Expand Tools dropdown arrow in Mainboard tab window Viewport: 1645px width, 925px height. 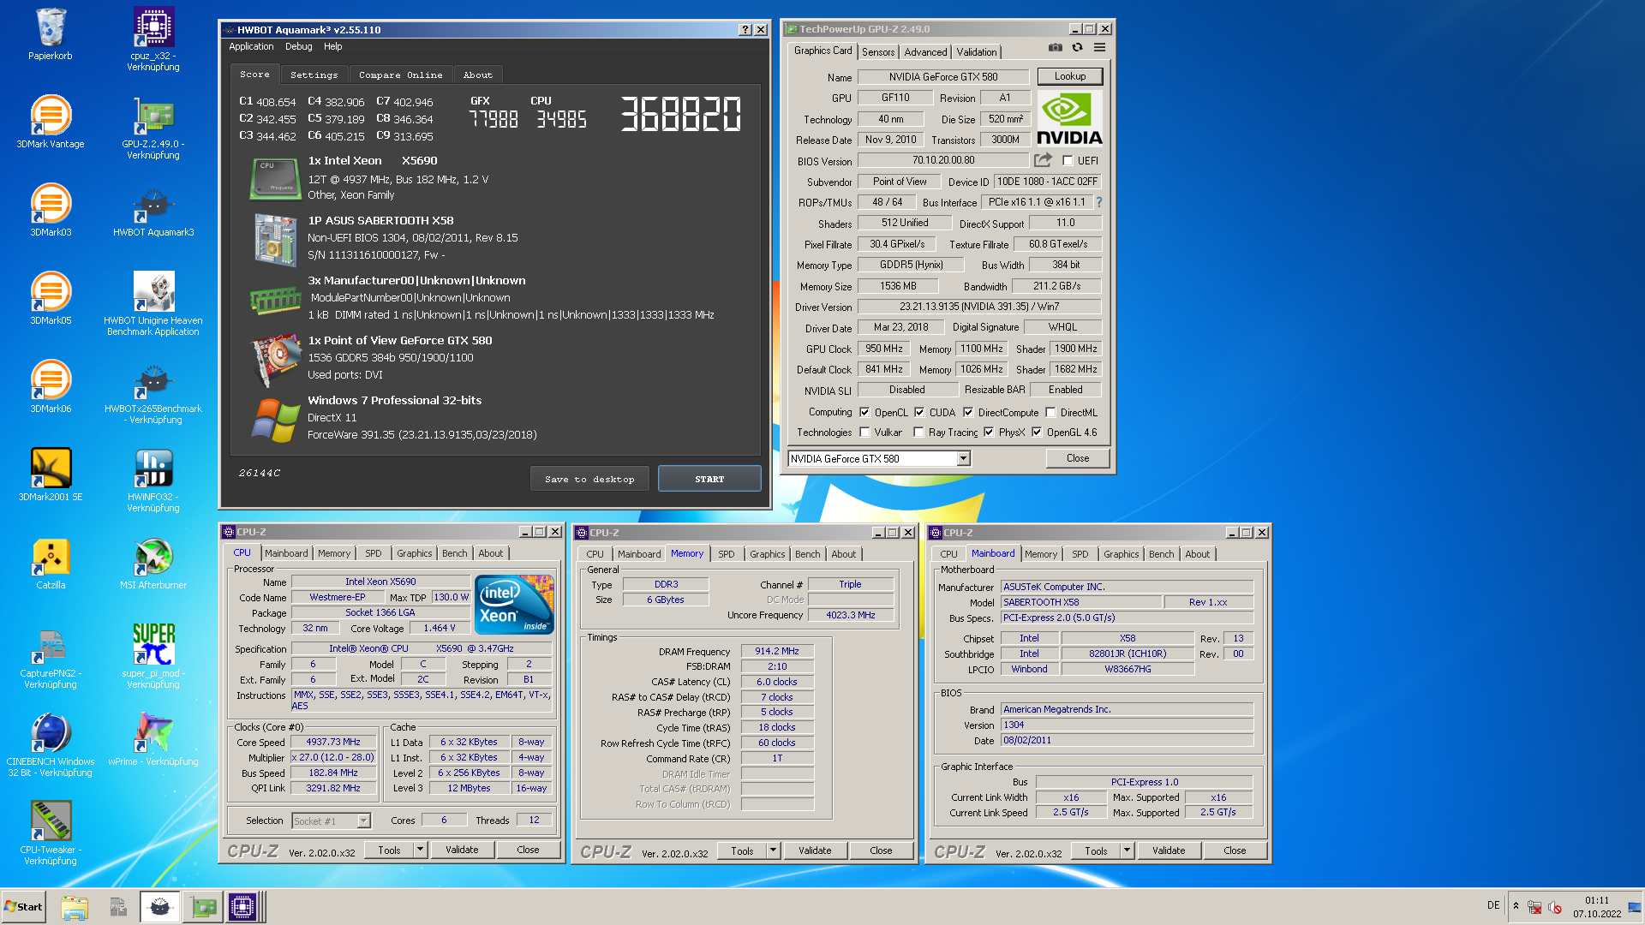pyautogui.click(x=1127, y=850)
